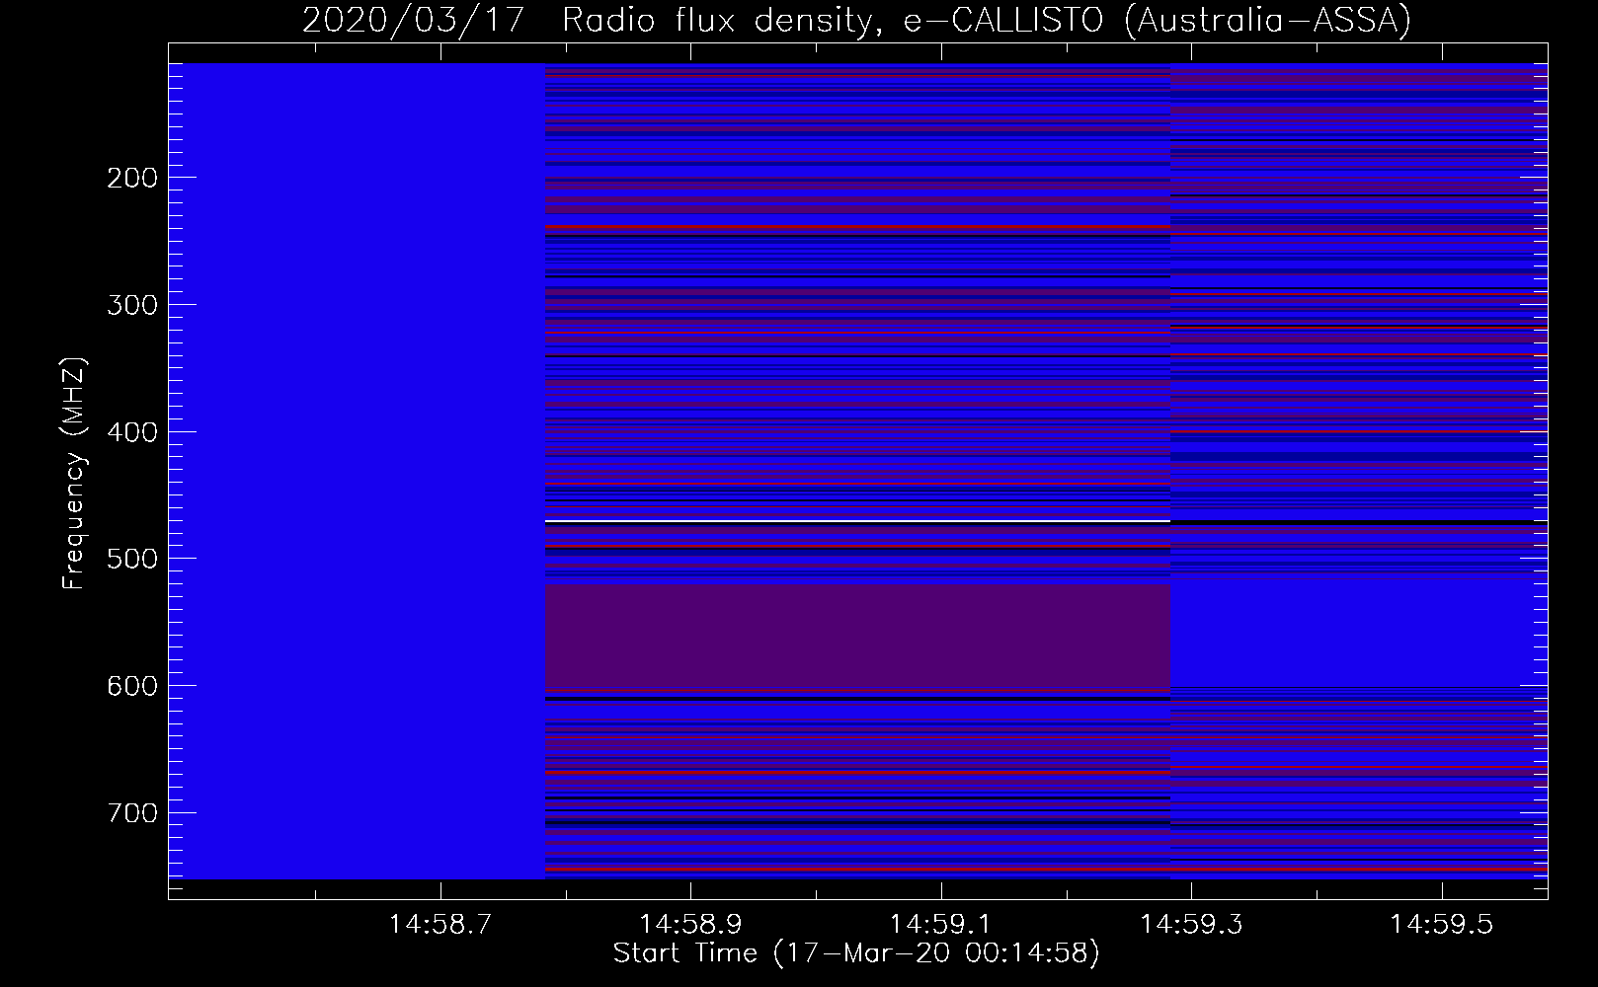This screenshot has width=1598, height=987.
Task: Select the 400 frequency tick label
Action: 131,432
